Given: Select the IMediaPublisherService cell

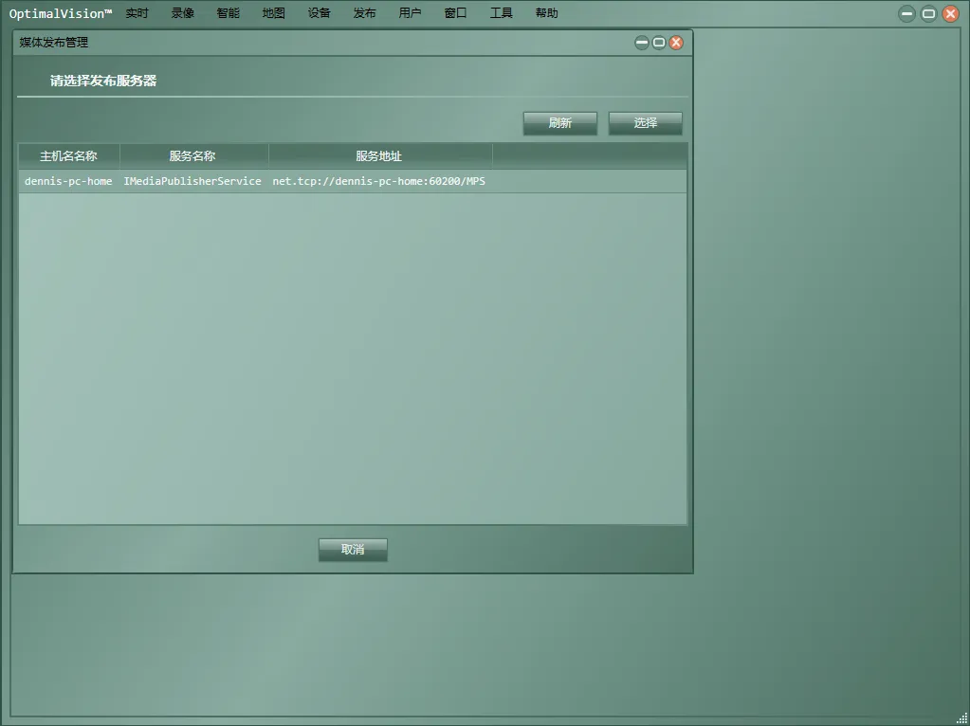Looking at the screenshot, I should click(x=192, y=181).
